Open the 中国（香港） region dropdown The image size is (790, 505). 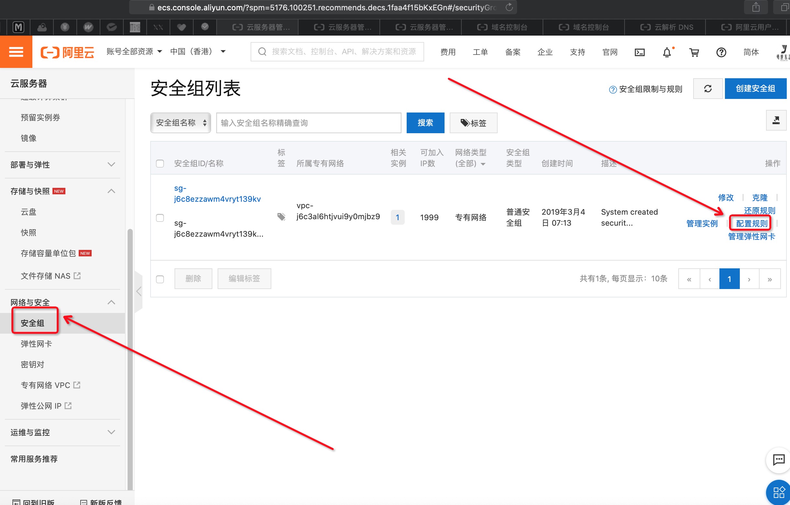(x=198, y=52)
